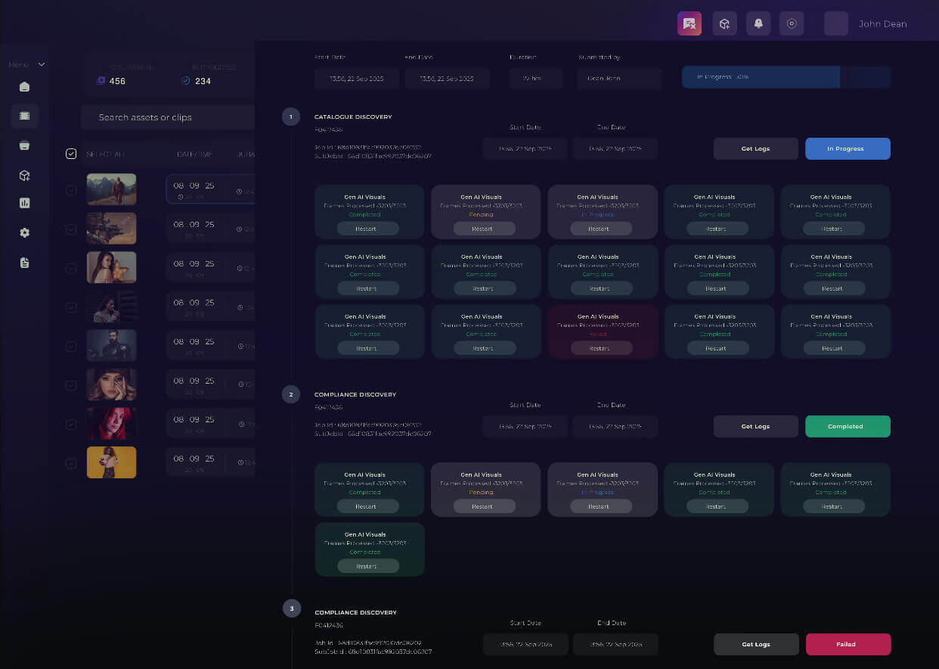This screenshot has width=939, height=669.
Task: Tick the checkbox beside the woman holding star thumbnail
Action: [x=71, y=268]
